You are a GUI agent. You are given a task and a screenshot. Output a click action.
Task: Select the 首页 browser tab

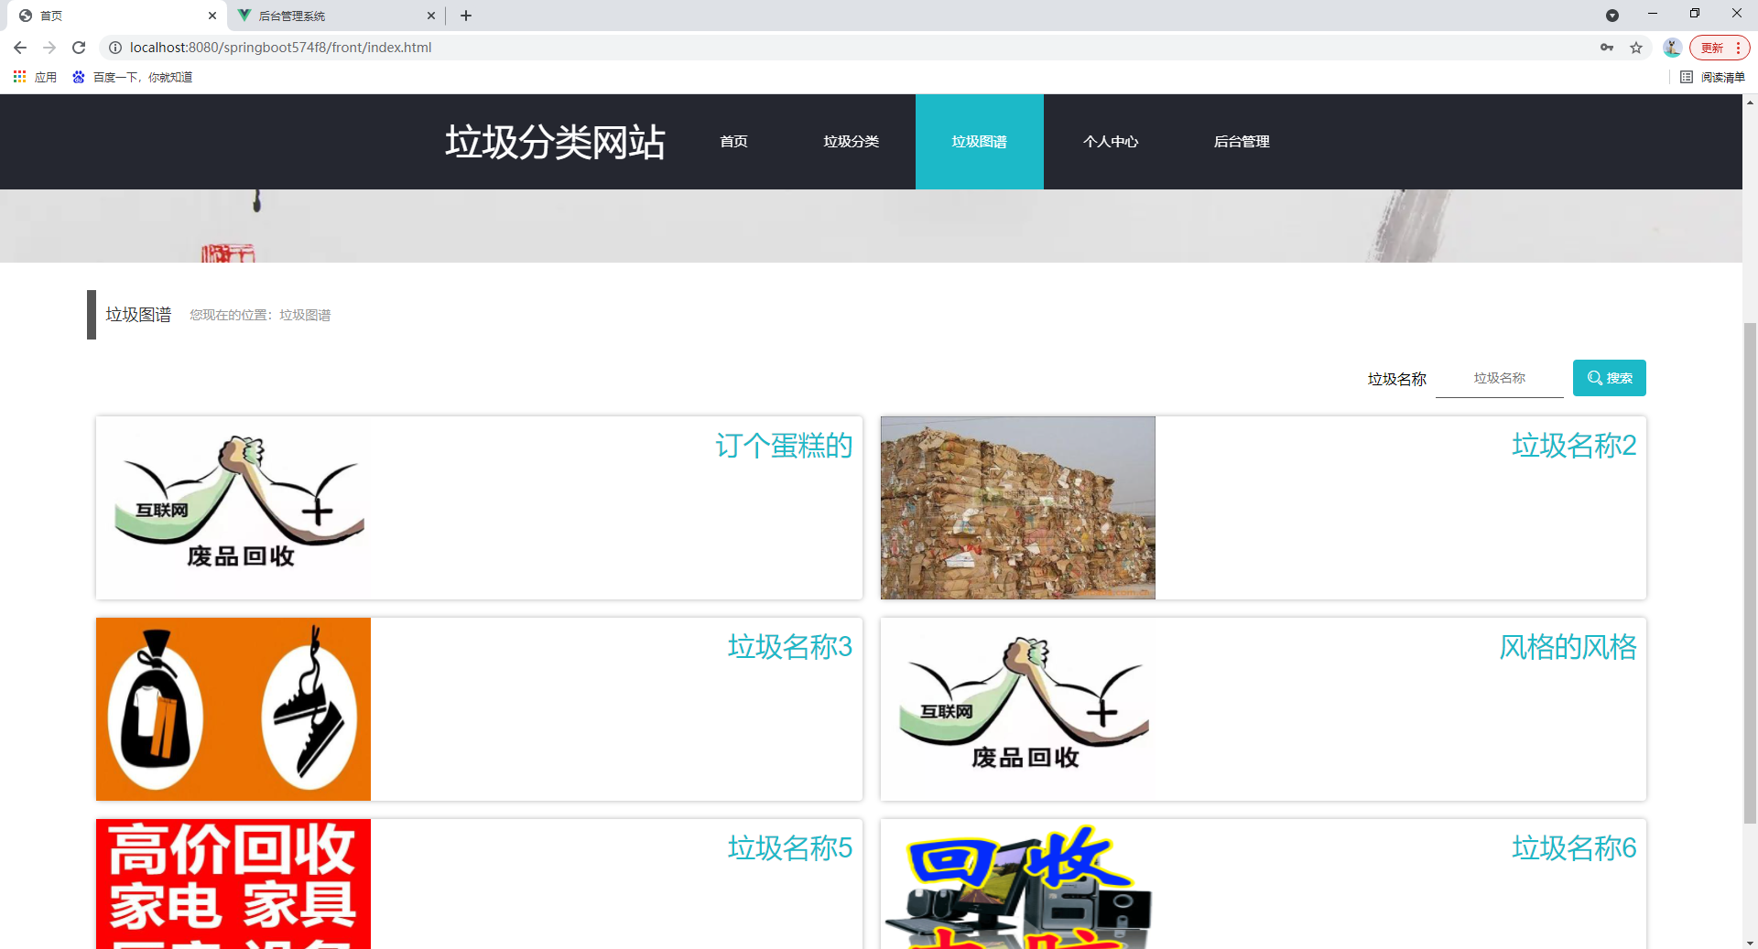pos(116,16)
